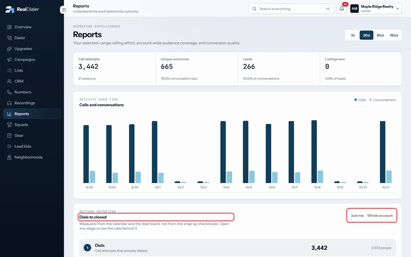
Task: Click the Call attempts 3,442 card
Action: pos(114,69)
